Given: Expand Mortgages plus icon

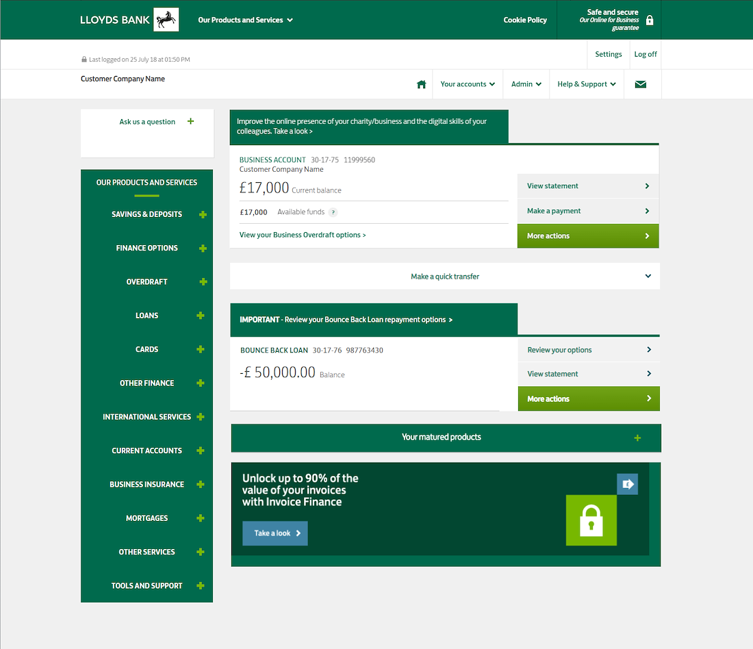Looking at the screenshot, I should click(201, 518).
